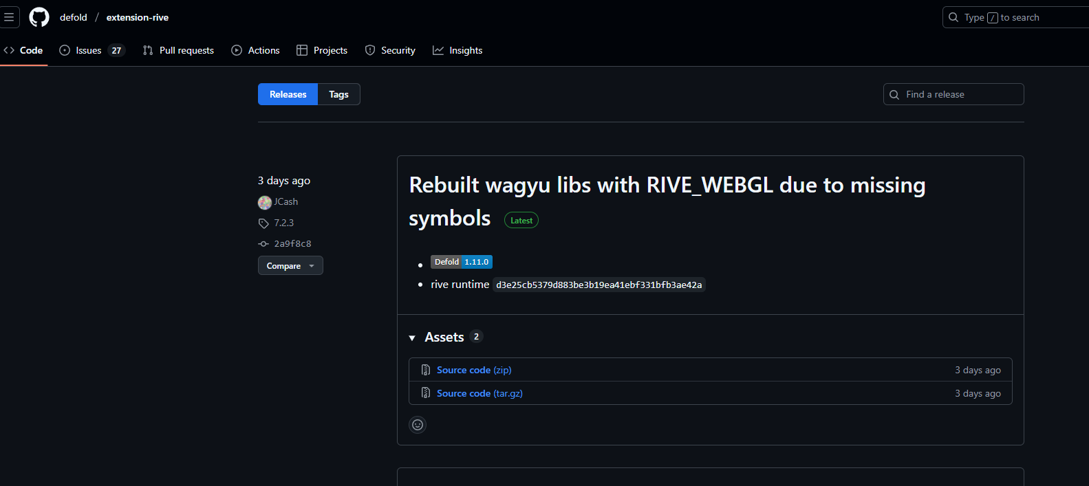This screenshot has height=486, width=1089.
Task: Open the Actions tab
Action: point(255,50)
